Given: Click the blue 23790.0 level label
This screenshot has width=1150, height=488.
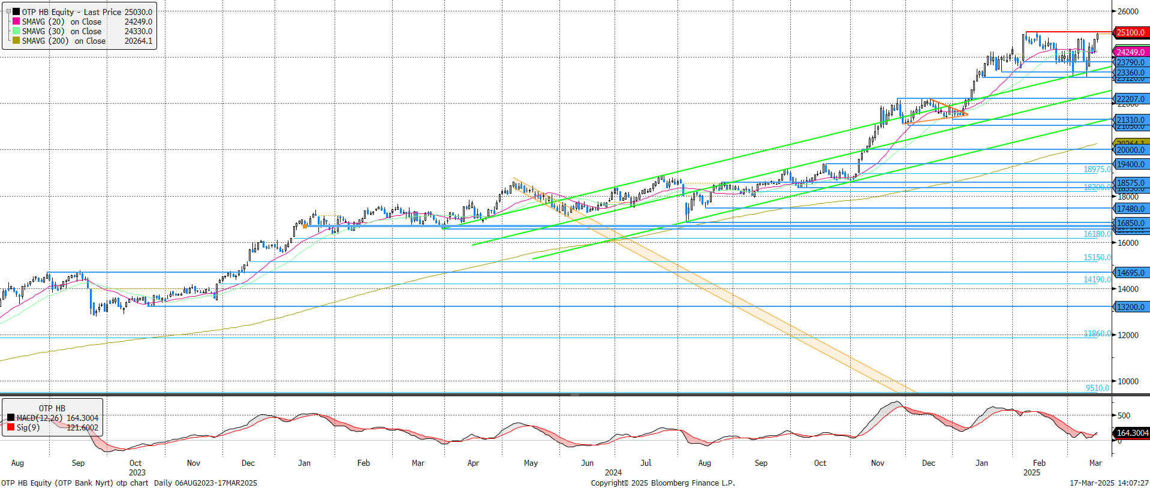Looking at the screenshot, I should pos(1131,62).
